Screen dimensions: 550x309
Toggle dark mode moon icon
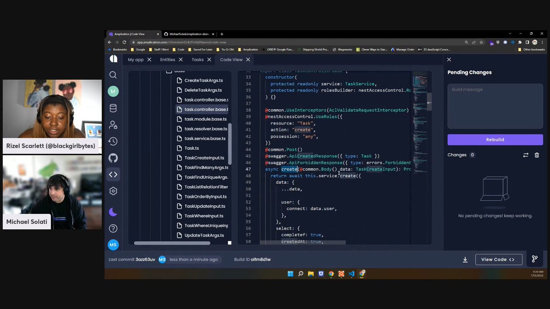[113, 212]
